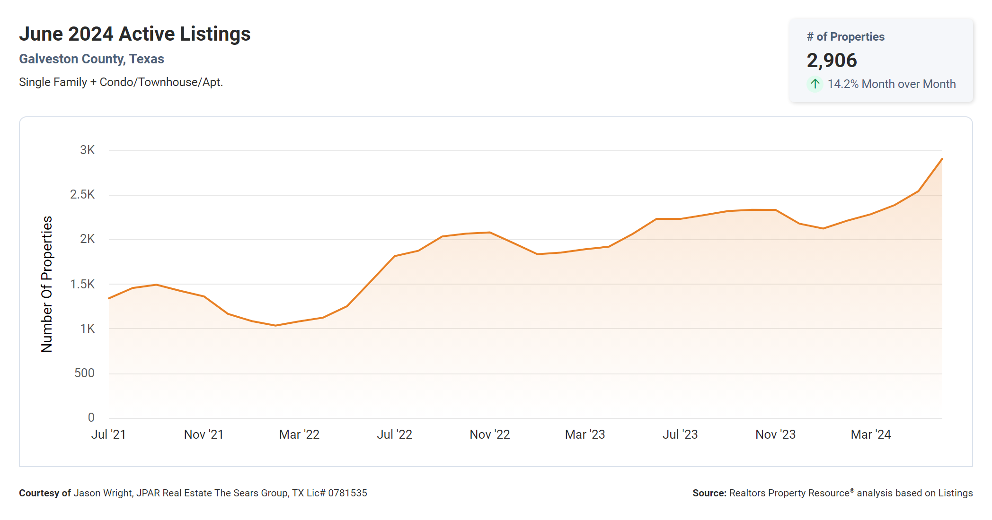Click the Mar '24 x-axis label
992x520 pixels.
click(871, 434)
